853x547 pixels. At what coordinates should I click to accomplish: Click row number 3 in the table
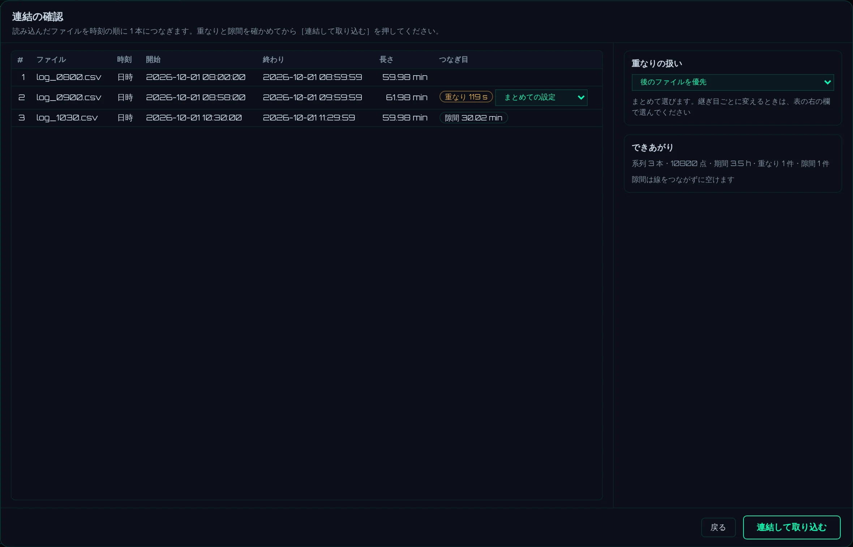click(22, 118)
